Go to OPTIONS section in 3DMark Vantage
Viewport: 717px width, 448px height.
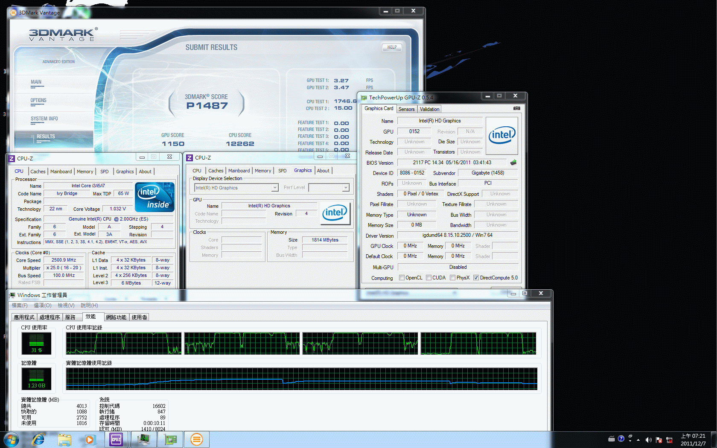pos(38,100)
